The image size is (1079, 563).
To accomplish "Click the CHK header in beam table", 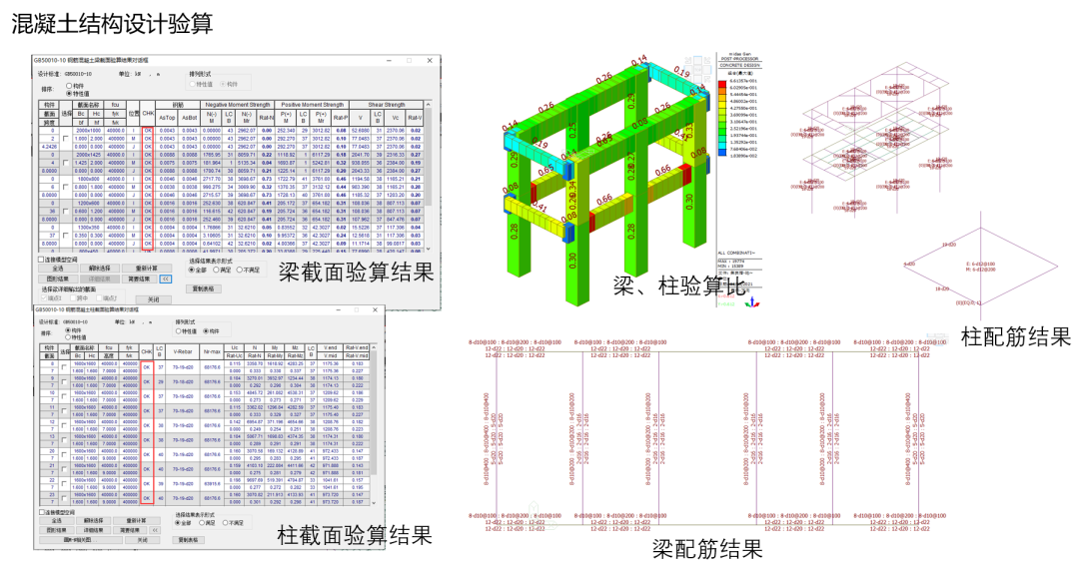I will tap(148, 114).
